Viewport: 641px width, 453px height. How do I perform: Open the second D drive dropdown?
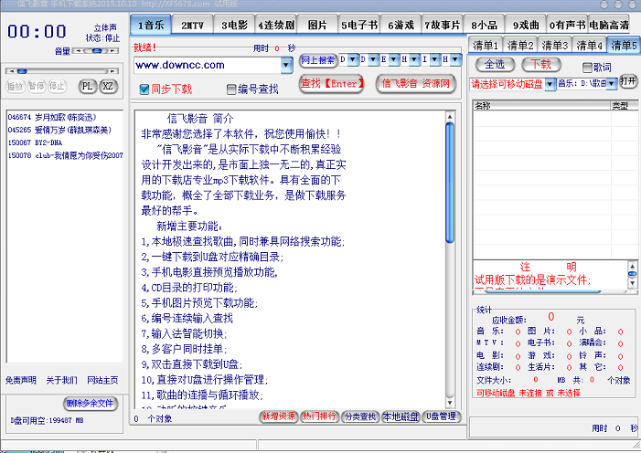(x=373, y=59)
